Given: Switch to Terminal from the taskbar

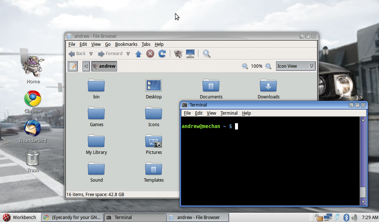Looking at the screenshot, I should click(135, 218).
